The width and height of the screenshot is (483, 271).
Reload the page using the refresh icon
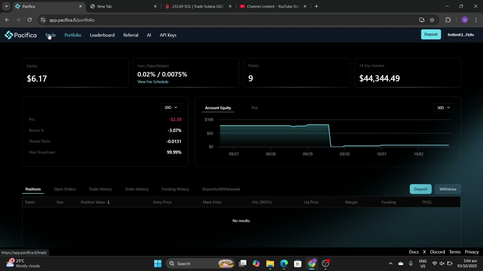click(30, 20)
